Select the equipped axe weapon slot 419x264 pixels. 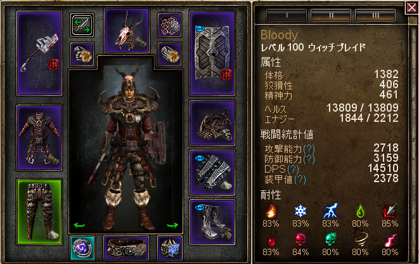(39, 53)
